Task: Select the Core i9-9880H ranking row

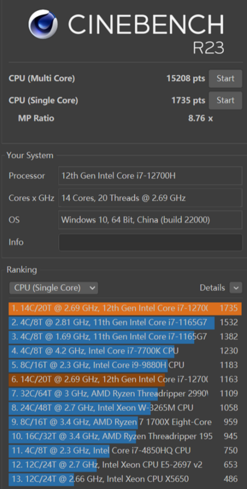Action: click(125, 365)
